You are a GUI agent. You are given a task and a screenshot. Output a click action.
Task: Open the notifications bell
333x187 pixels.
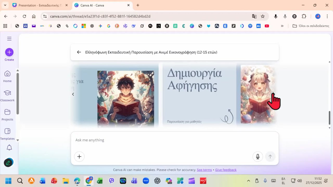coord(9,148)
